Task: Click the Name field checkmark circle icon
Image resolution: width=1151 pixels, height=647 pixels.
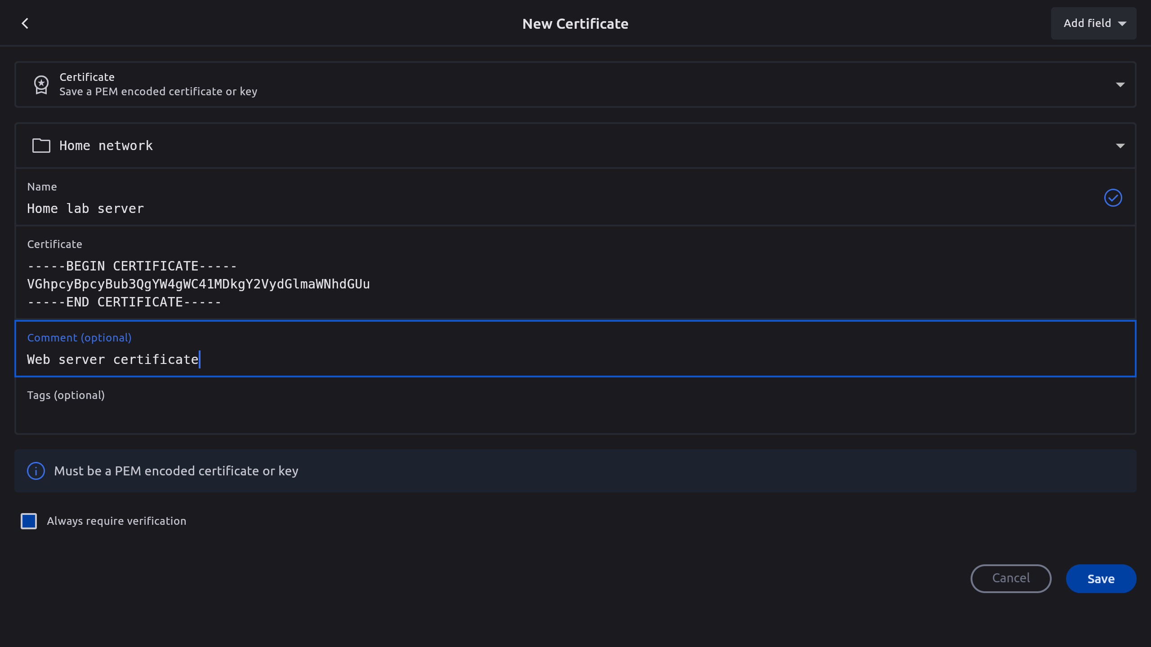Action: [x=1113, y=198]
